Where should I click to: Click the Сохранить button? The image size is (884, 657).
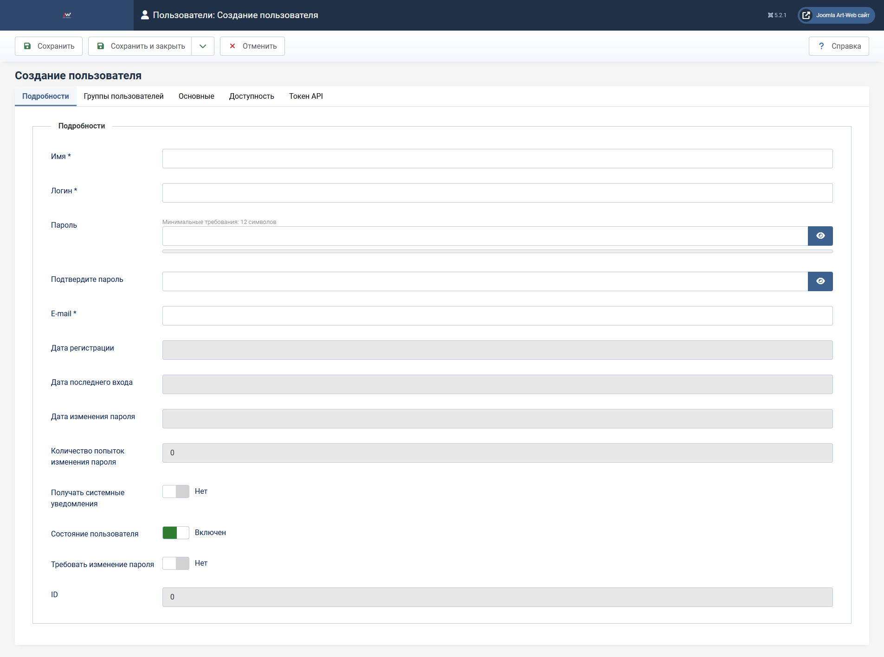pos(49,46)
